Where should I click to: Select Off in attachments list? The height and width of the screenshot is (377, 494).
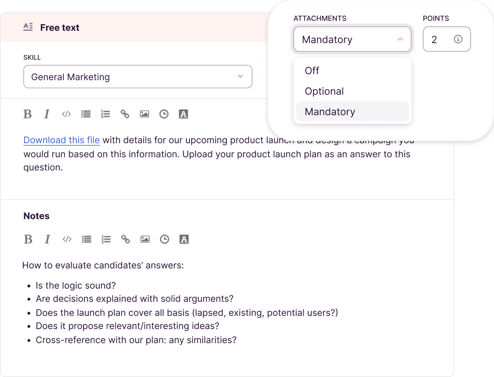pos(352,71)
